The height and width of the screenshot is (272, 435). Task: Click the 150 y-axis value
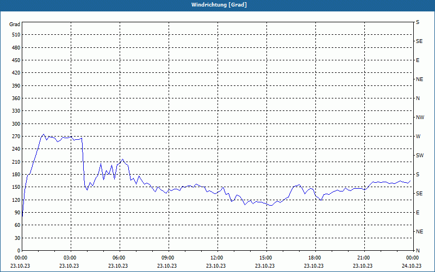[x=16, y=187]
